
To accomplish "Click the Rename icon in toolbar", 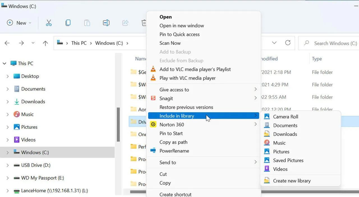I will pos(106,23).
